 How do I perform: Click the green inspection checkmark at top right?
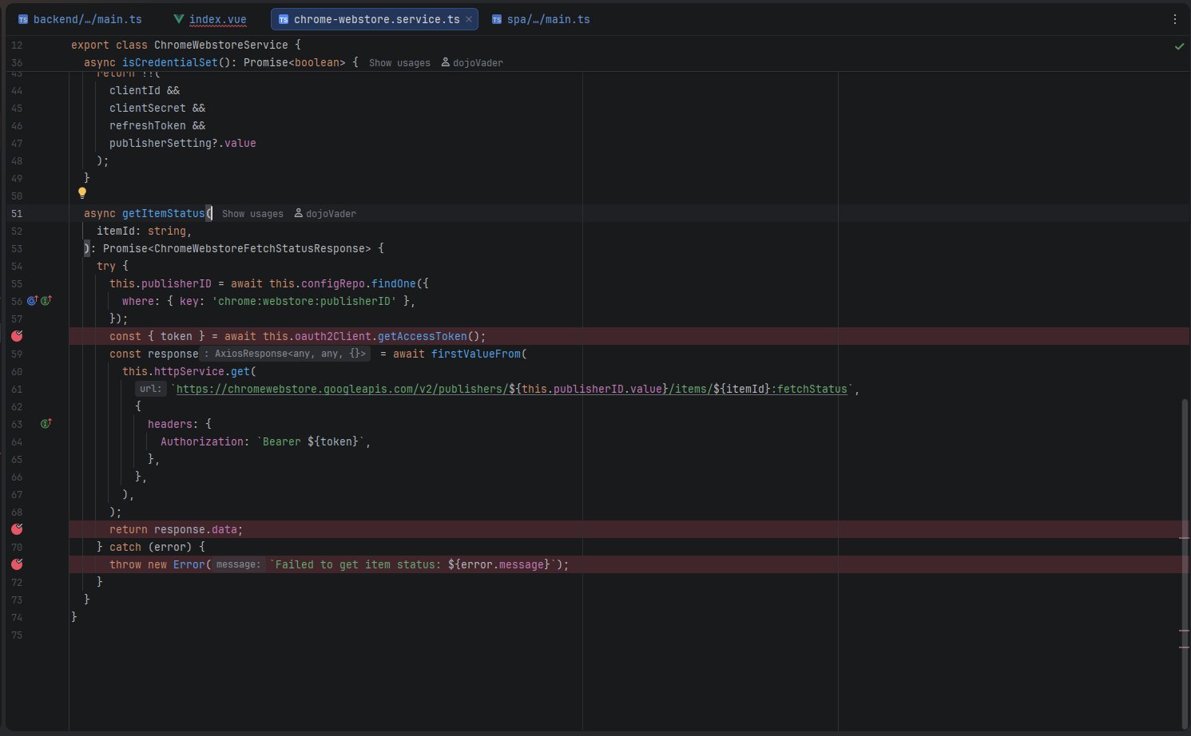[x=1179, y=46]
